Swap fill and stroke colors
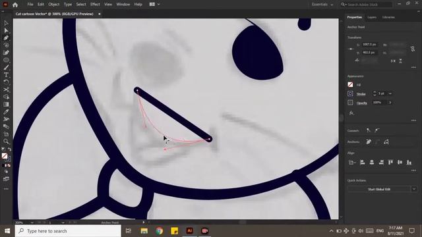This screenshot has width=422, height=237. click(9, 149)
